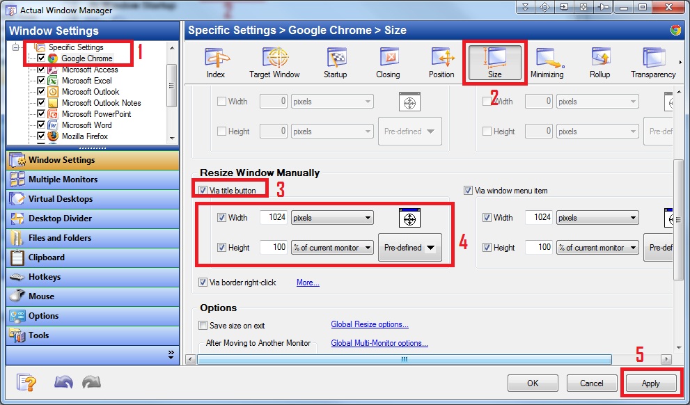Image resolution: width=690 pixels, height=405 pixels.
Task: Click the Width field showing 1024 under Via title button
Action: [274, 217]
